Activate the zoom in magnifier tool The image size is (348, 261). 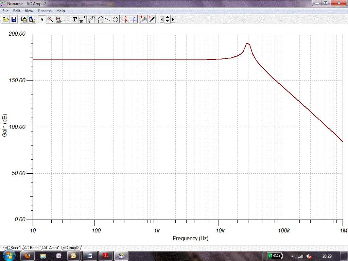50,19
